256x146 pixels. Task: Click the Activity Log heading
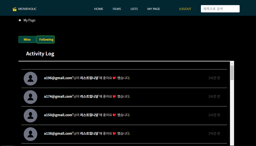(x=40, y=54)
